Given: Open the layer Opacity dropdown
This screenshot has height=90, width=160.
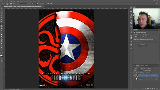Looking at the screenshot, I should (x=152, y=70).
